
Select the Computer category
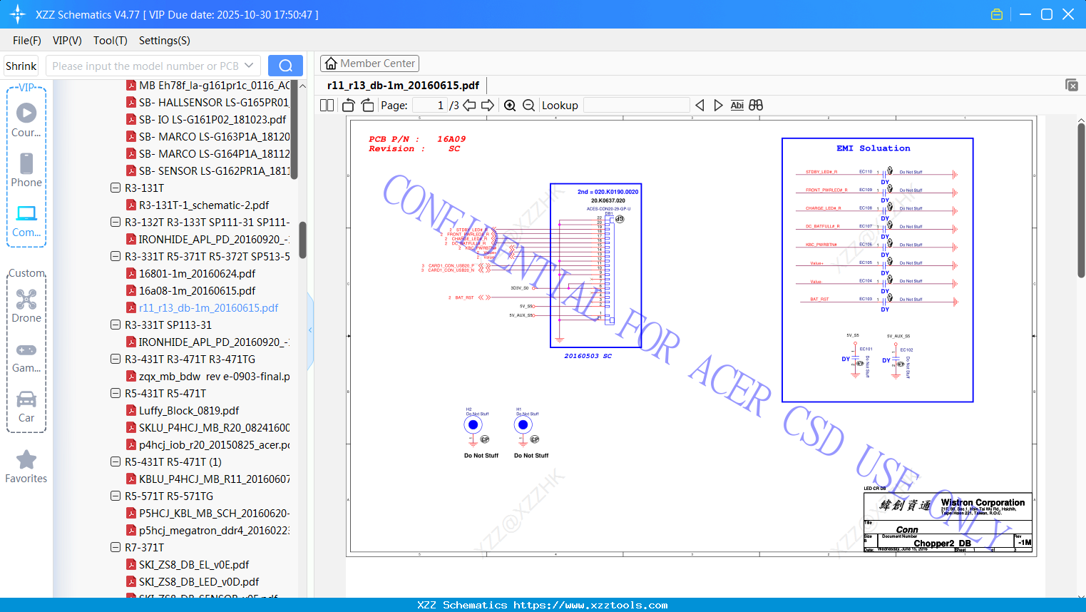[x=26, y=220]
